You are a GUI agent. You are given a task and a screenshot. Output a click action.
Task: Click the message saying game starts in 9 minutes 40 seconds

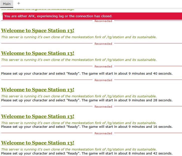pos(87,73)
